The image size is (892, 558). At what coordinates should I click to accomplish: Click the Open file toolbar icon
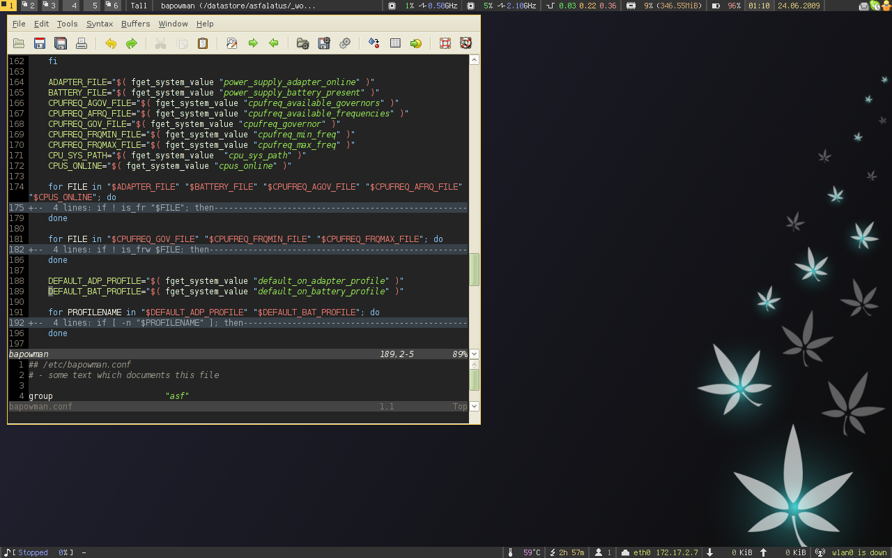19,43
